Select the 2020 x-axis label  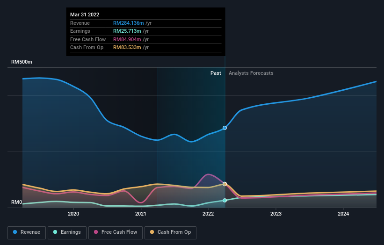[73, 214]
